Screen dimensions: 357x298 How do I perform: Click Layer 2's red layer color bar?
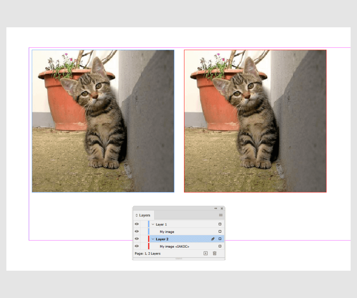click(149, 239)
